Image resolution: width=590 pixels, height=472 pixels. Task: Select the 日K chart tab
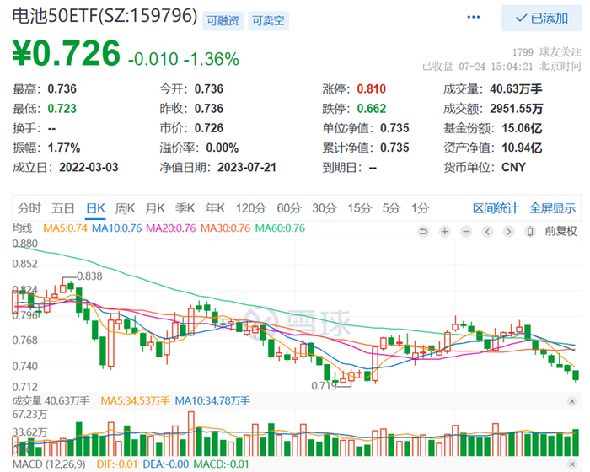pyautogui.click(x=95, y=208)
